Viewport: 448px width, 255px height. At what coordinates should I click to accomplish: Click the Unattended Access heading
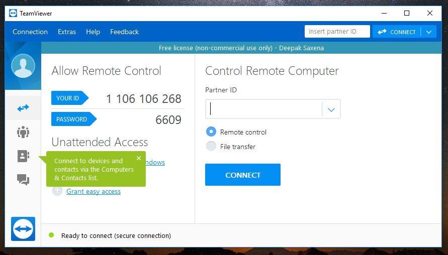pyautogui.click(x=100, y=142)
